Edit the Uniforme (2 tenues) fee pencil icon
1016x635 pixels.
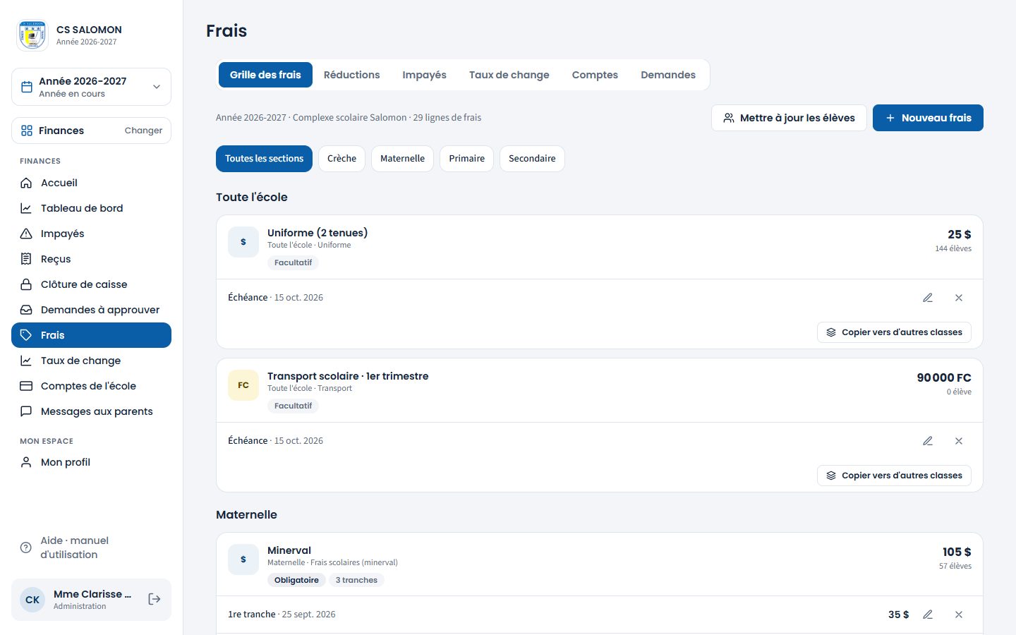[x=928, y=298]
